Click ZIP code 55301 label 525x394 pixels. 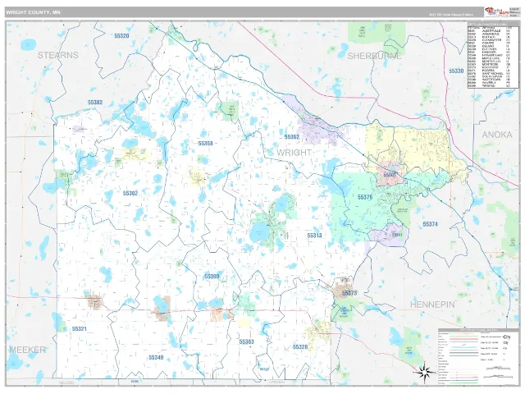pos(390,175)
